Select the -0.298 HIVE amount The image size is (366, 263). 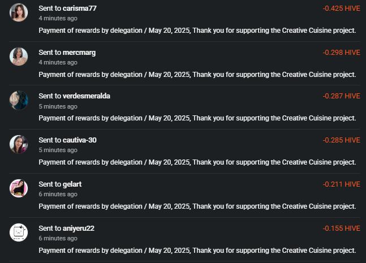342,53
